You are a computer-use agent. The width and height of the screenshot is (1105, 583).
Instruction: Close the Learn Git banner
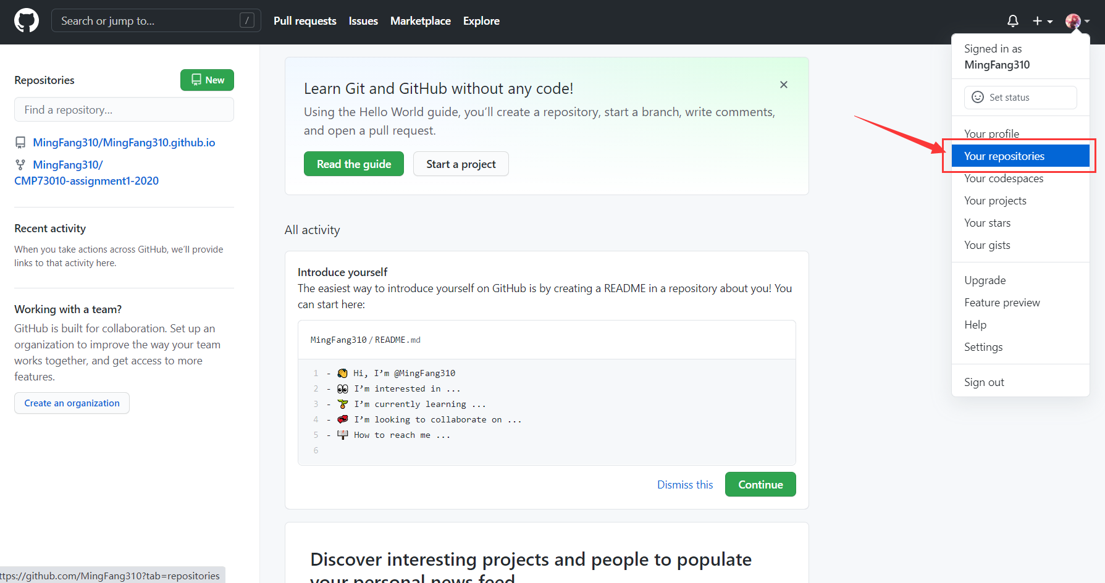784,85
